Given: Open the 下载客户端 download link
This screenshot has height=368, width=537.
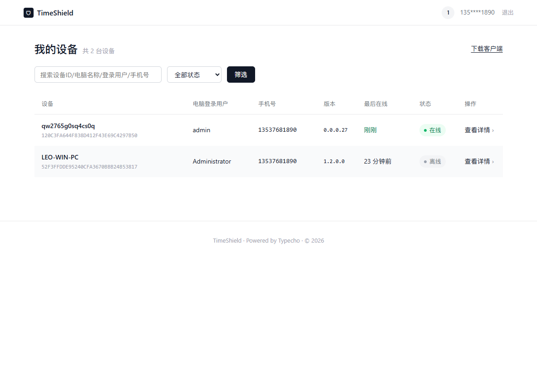Looking at the screenshot, I should click(487, 49).
